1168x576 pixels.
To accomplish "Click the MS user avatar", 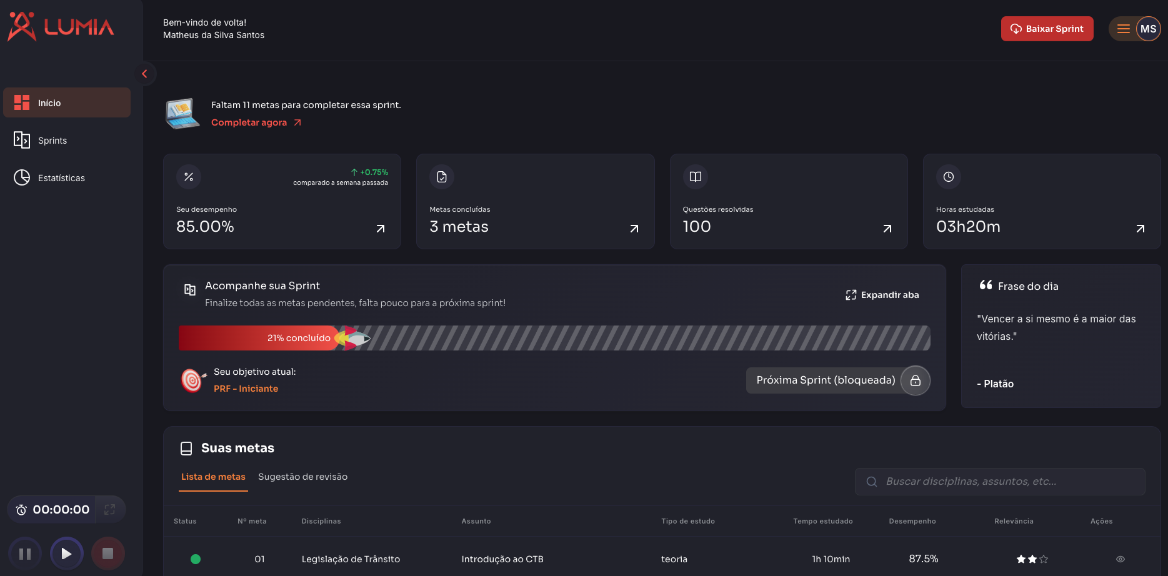I will pyautogui.click(x=1148, y=29).
